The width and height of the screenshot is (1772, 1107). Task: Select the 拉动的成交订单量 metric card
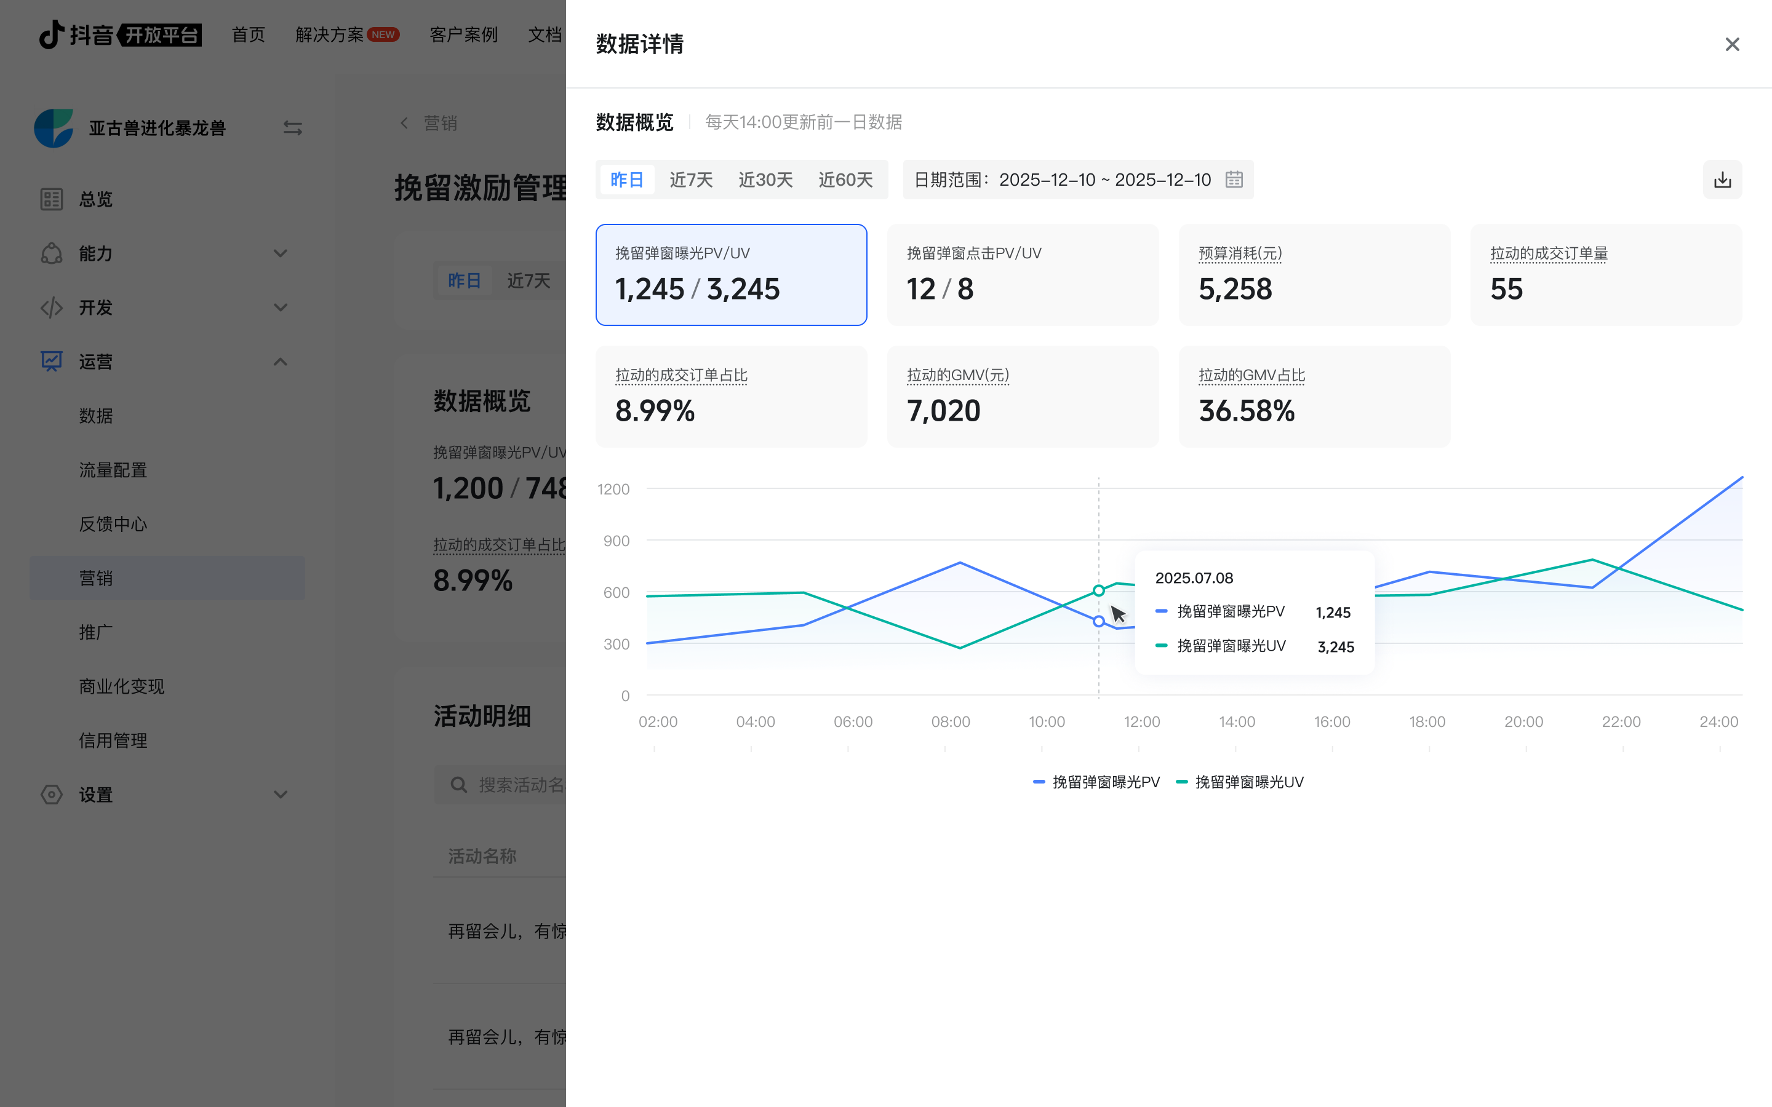(1606, 274)
